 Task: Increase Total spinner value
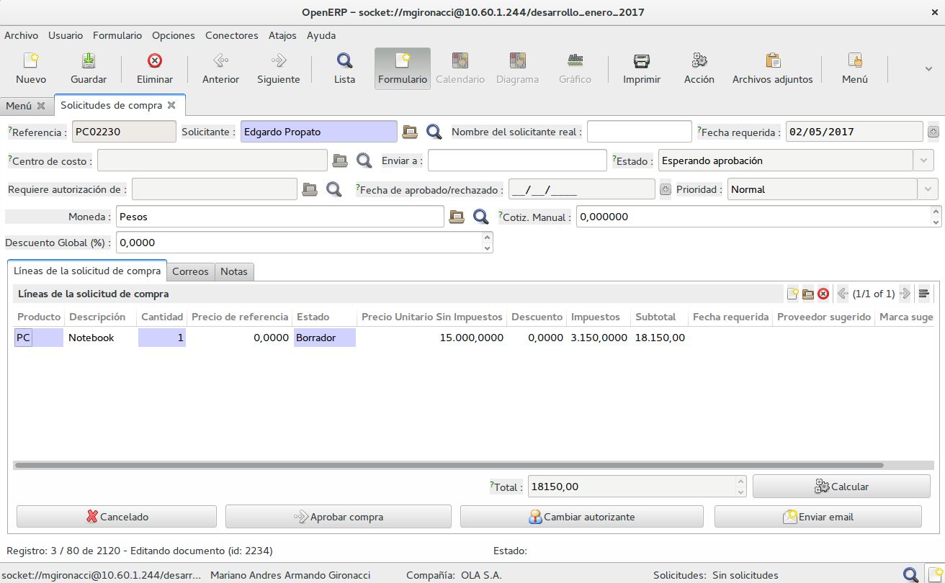(740, 482)
